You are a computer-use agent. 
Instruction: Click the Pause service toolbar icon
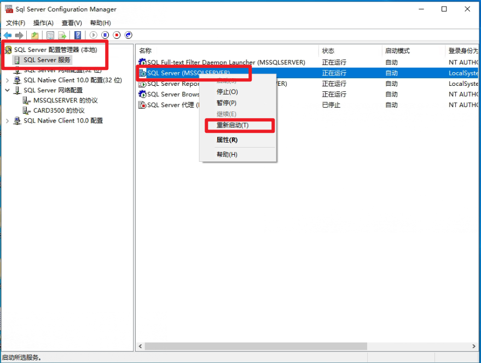[105, 35]
